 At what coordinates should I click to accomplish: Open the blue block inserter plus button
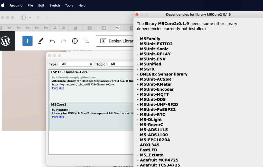pyautogui.click(x=27, y=41)
